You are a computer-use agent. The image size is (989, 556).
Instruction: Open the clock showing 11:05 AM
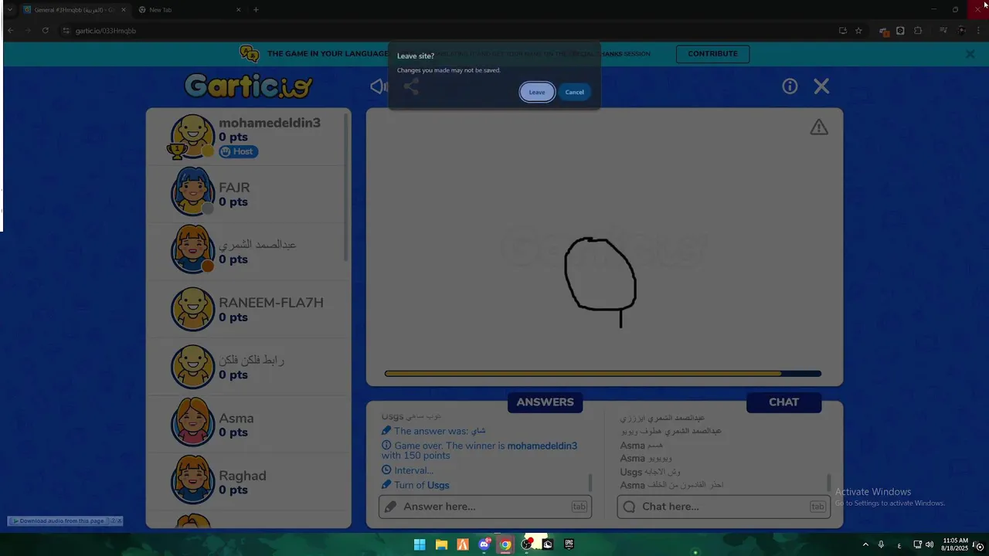point(956,544)
